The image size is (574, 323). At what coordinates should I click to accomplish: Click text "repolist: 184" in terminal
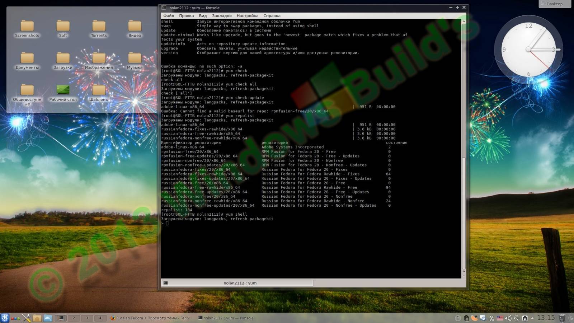(177, 210)
